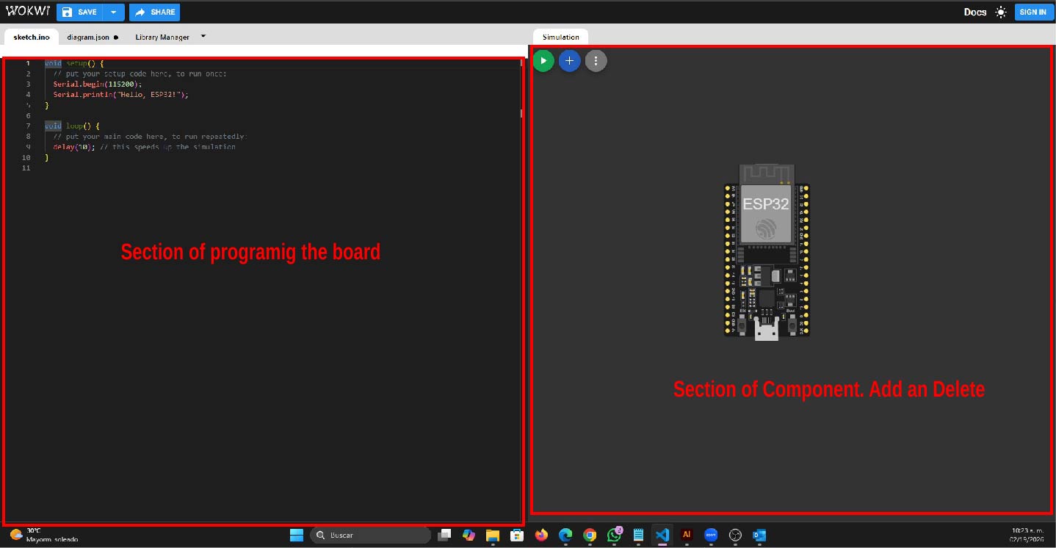This screenshot has height=548, width=1056.
Task: Switch to Visual Studio Code in taskbar
Action: coord(662,535)
